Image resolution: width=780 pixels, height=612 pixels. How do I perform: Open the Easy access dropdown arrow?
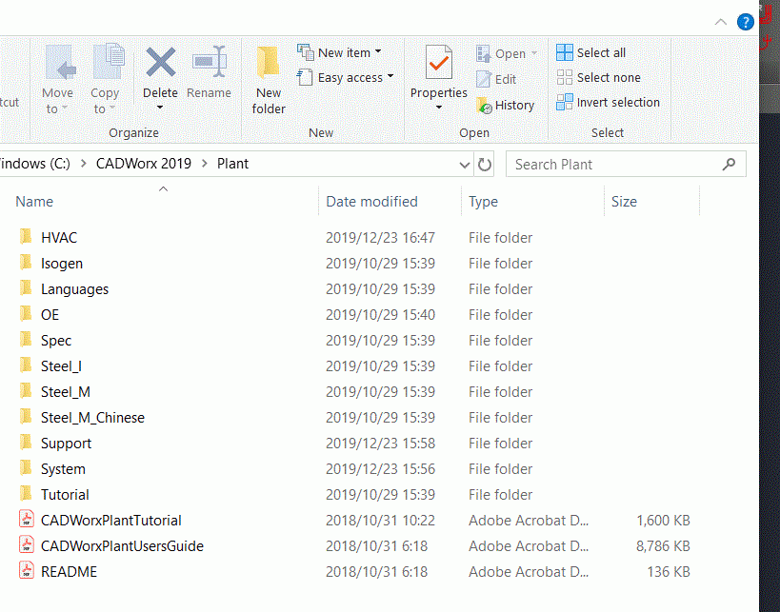pyautogui.click(x=390, y=76)
